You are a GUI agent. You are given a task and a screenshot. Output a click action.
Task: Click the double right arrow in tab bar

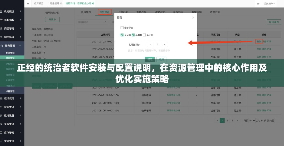click(x=258, y=4)
